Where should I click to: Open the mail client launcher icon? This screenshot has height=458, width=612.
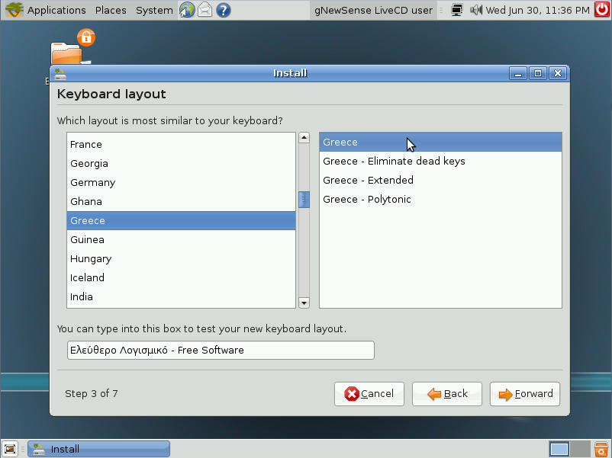tap(205, 10)
